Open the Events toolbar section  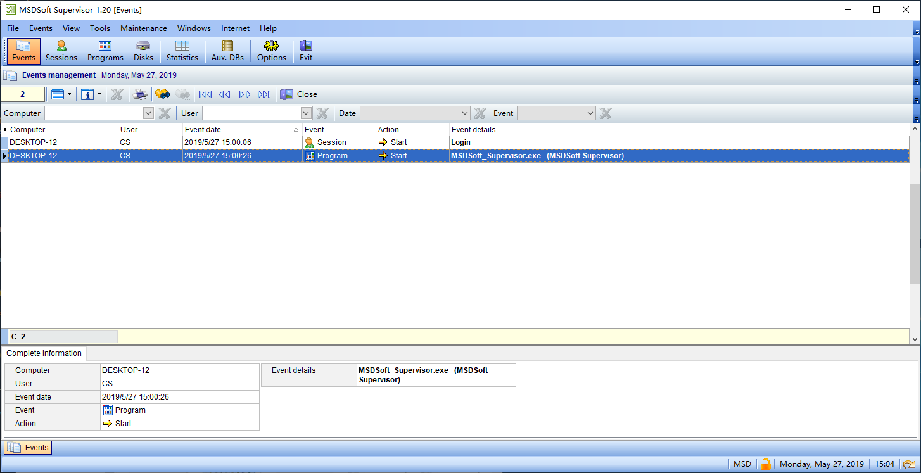(x=23, y=51)
